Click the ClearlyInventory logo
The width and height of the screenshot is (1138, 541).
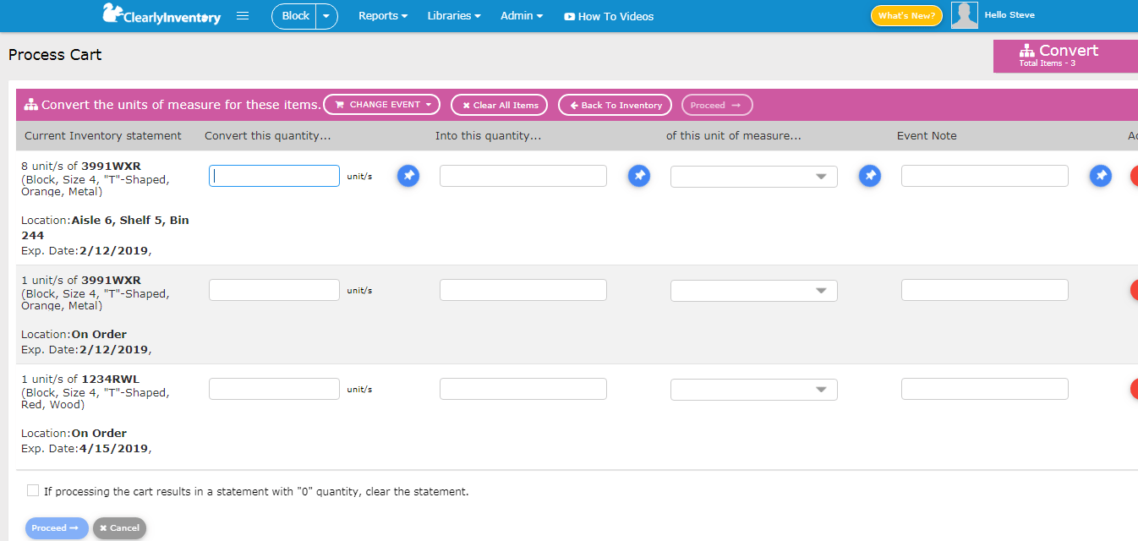161,15
